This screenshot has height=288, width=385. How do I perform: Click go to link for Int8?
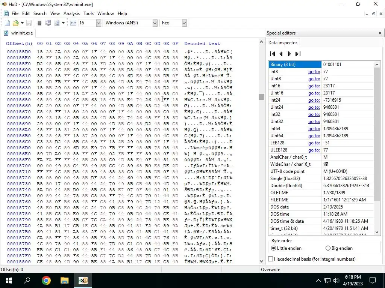[314, 72]
